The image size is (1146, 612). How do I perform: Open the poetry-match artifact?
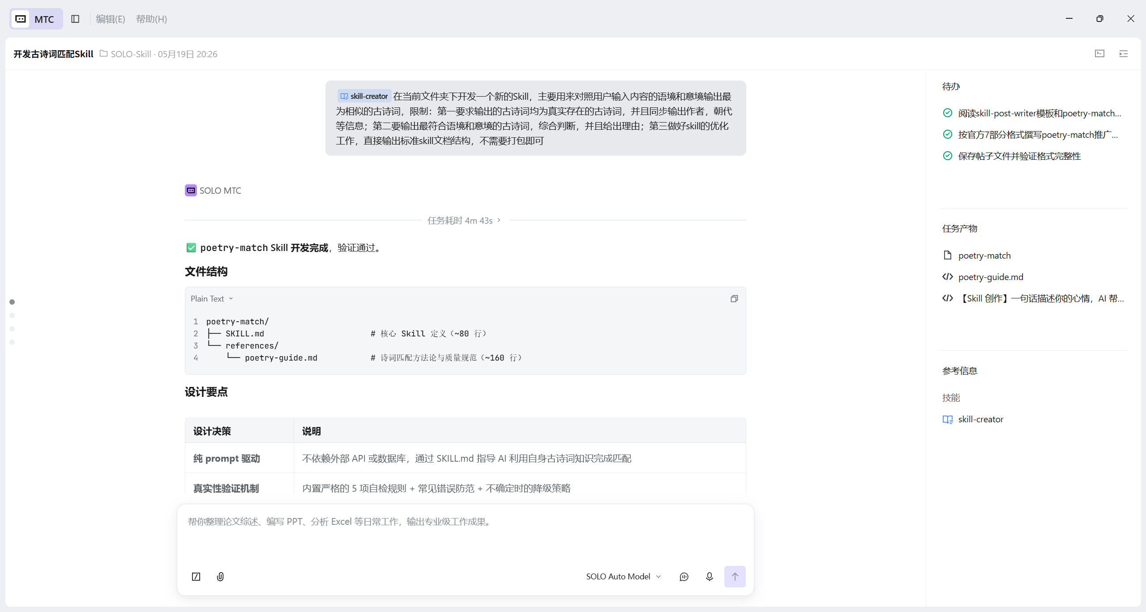pyautogui.click(x=984, y=255)
